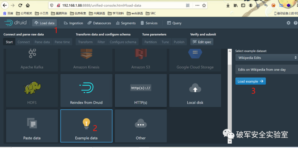
Task: Choose the HDFS elephant card
Action: [32, 90]
